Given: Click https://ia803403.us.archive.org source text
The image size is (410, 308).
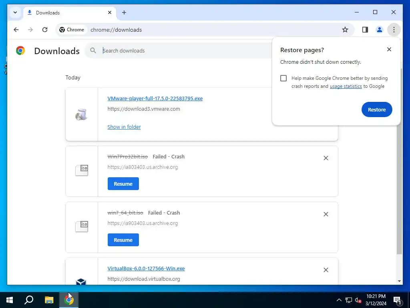Looking at the screenshot, I should point(143,167).
